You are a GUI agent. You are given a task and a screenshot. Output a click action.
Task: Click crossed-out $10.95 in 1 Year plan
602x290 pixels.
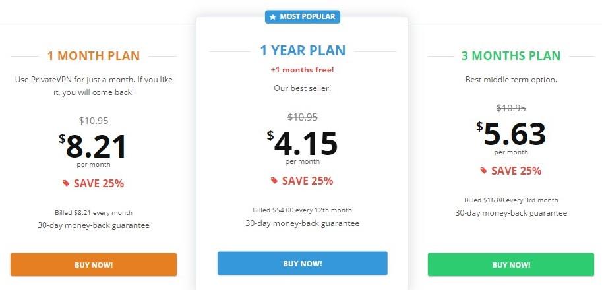click(303, 117)
